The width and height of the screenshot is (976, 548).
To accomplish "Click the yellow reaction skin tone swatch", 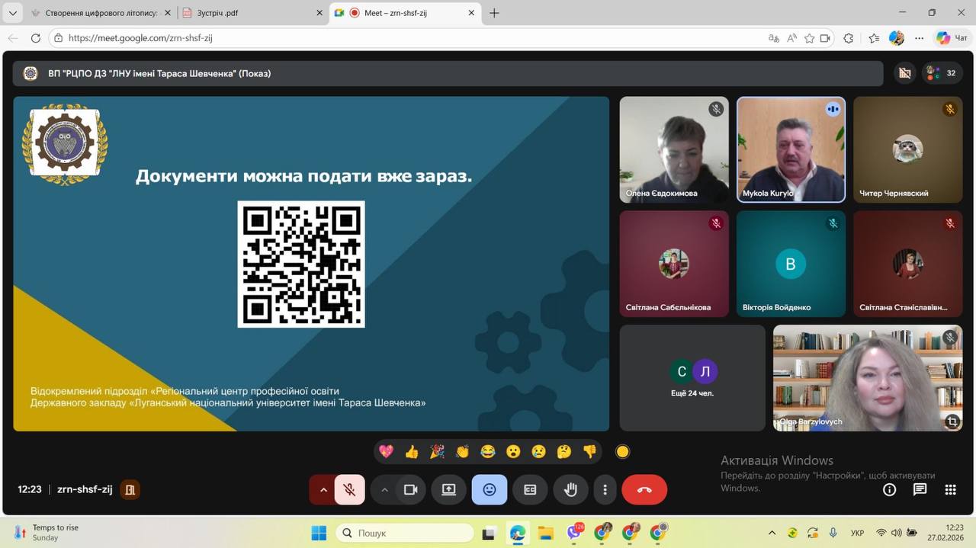I will pos(622,451).
